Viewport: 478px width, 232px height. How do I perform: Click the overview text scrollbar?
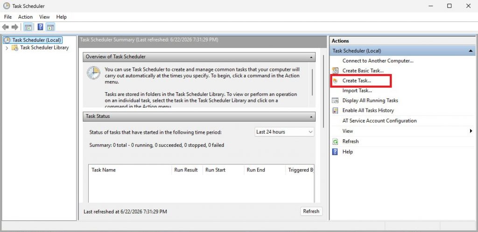pos(312,82)
